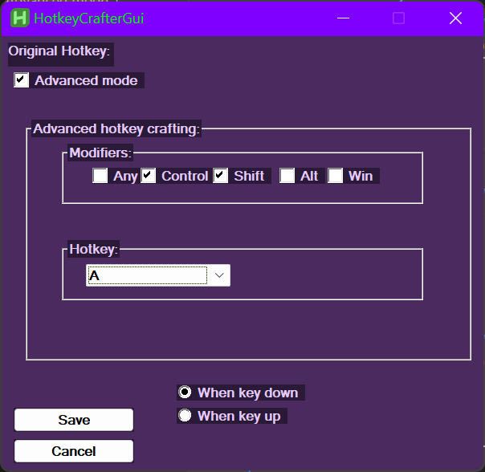Viewport: 485px width, 472px height.
Task: Click the Hotkey field showing A
Action: [147, 275]
